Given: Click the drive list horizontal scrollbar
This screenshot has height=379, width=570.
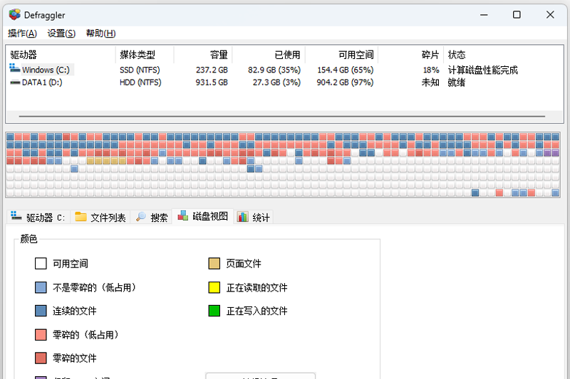Looking at the screenshot, I should [x=281, y=117].
